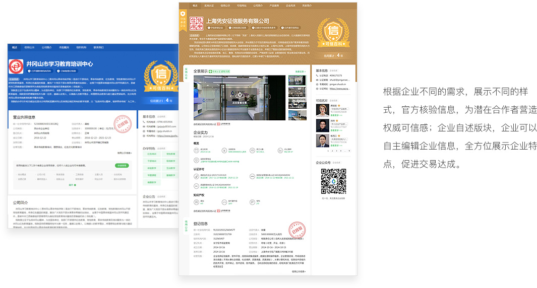The image size is (537, 288).
Task: Click the main office panorama image
Action: (x=240, y=98)
